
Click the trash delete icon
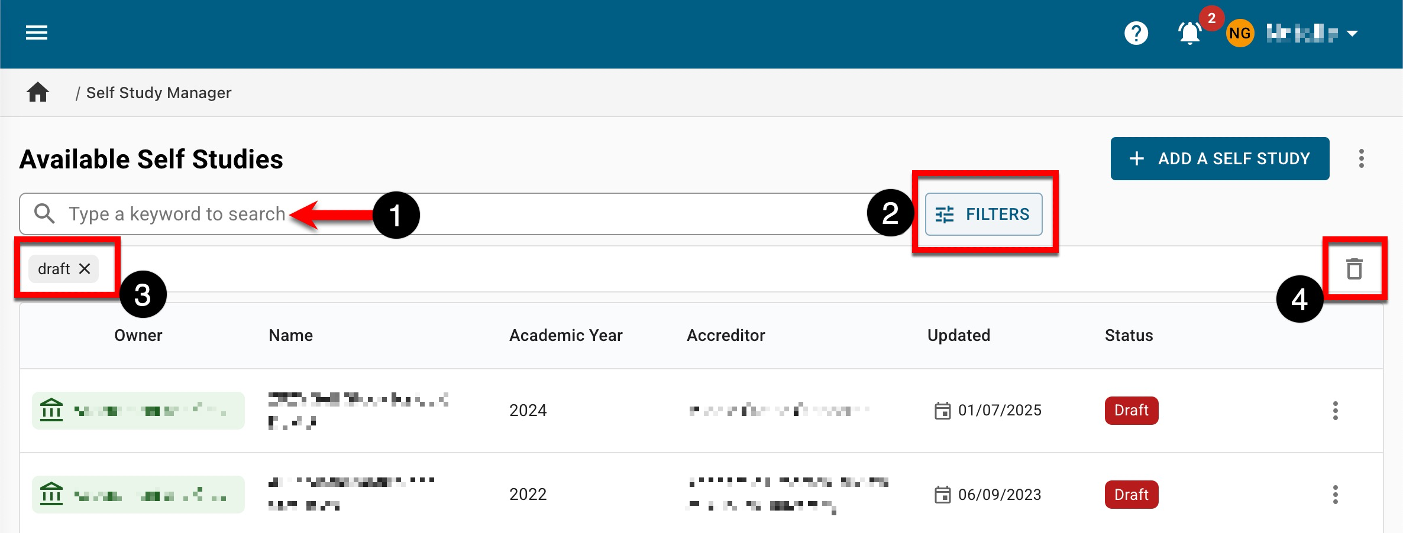pos(1354,269)
